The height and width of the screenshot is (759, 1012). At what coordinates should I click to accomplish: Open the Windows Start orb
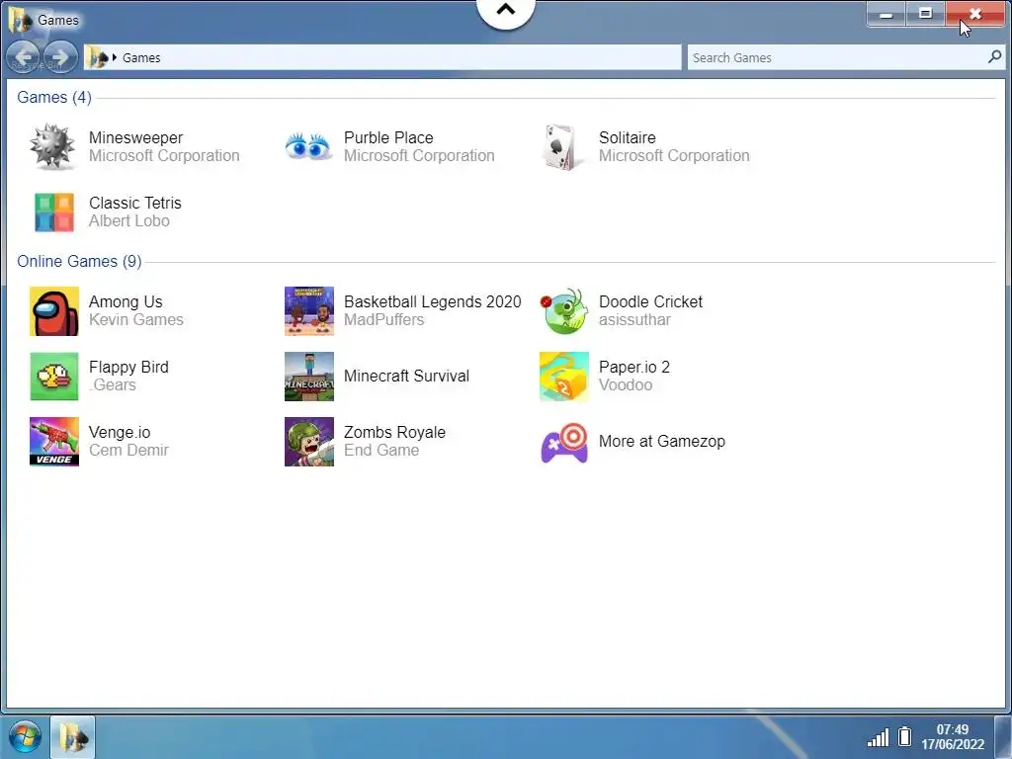tap(25, 737)
